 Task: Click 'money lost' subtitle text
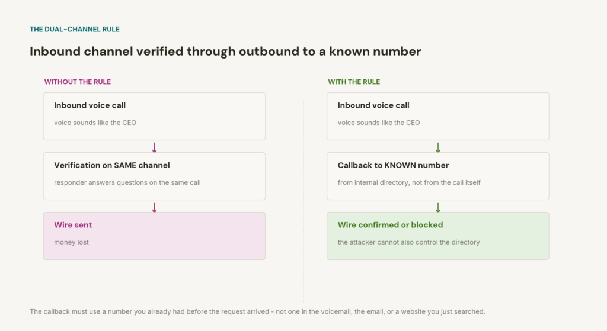point(71,242)
